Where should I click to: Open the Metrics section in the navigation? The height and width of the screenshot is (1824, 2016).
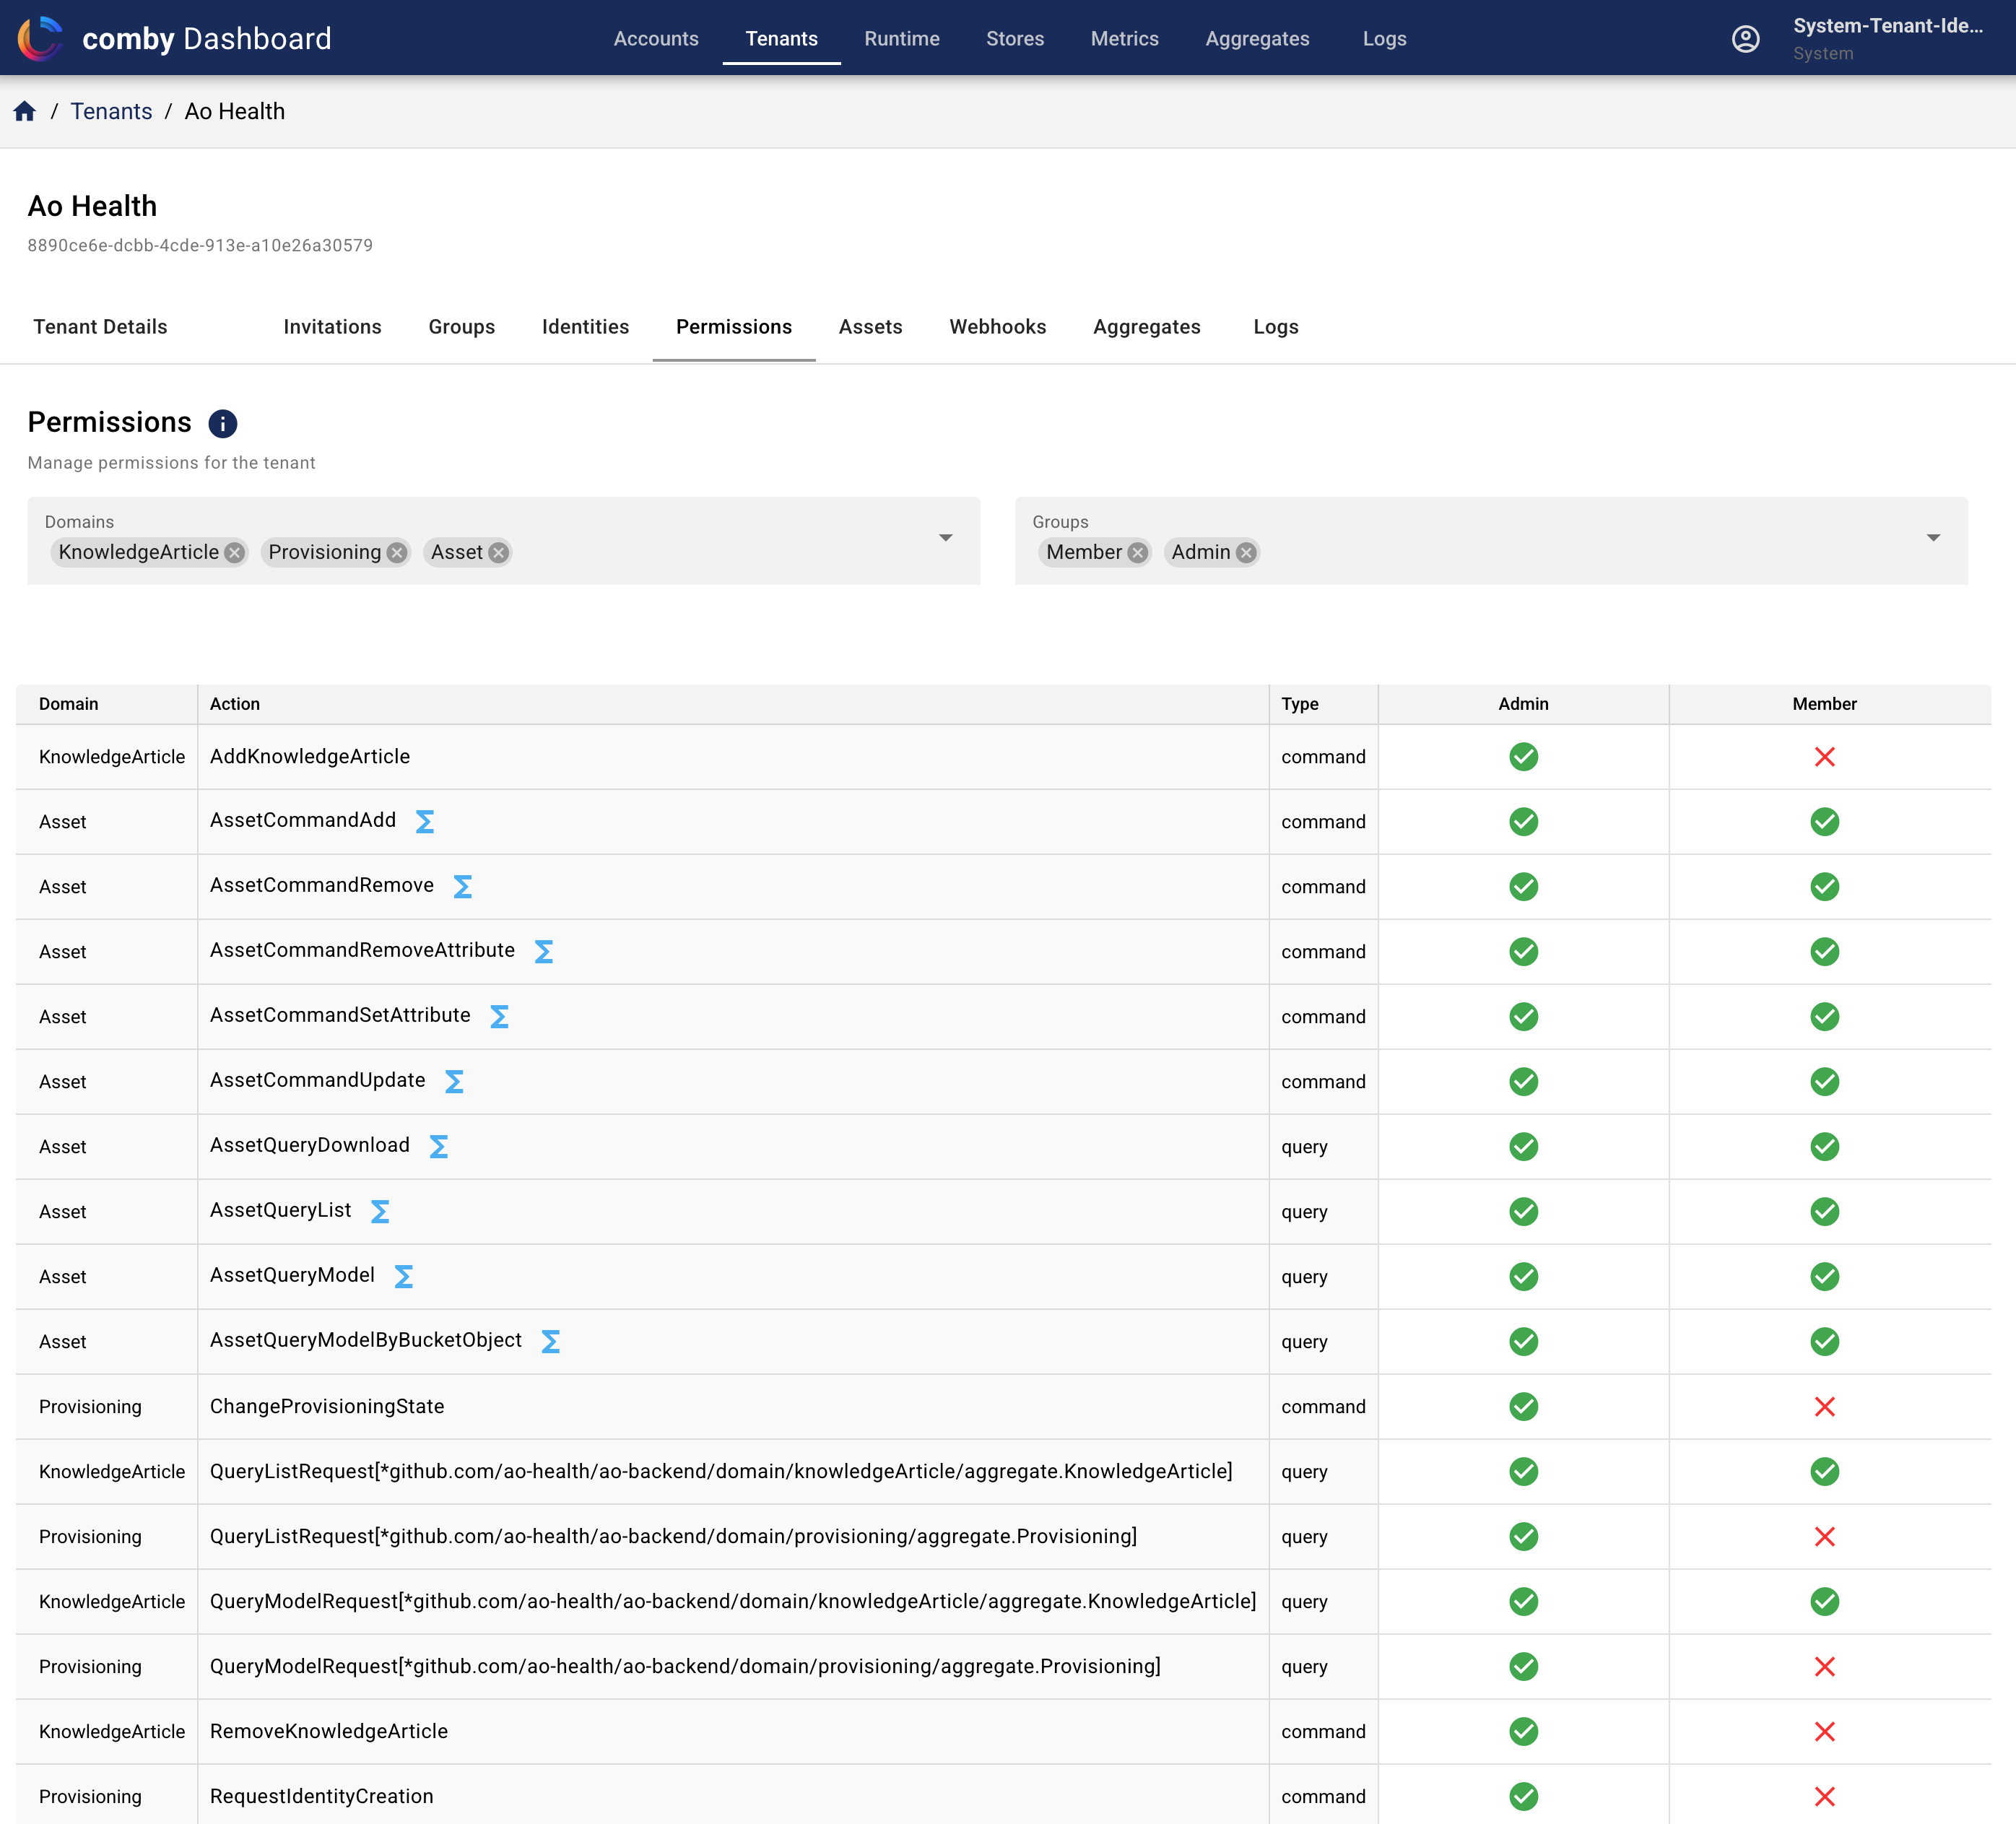tap(1124, 38)
